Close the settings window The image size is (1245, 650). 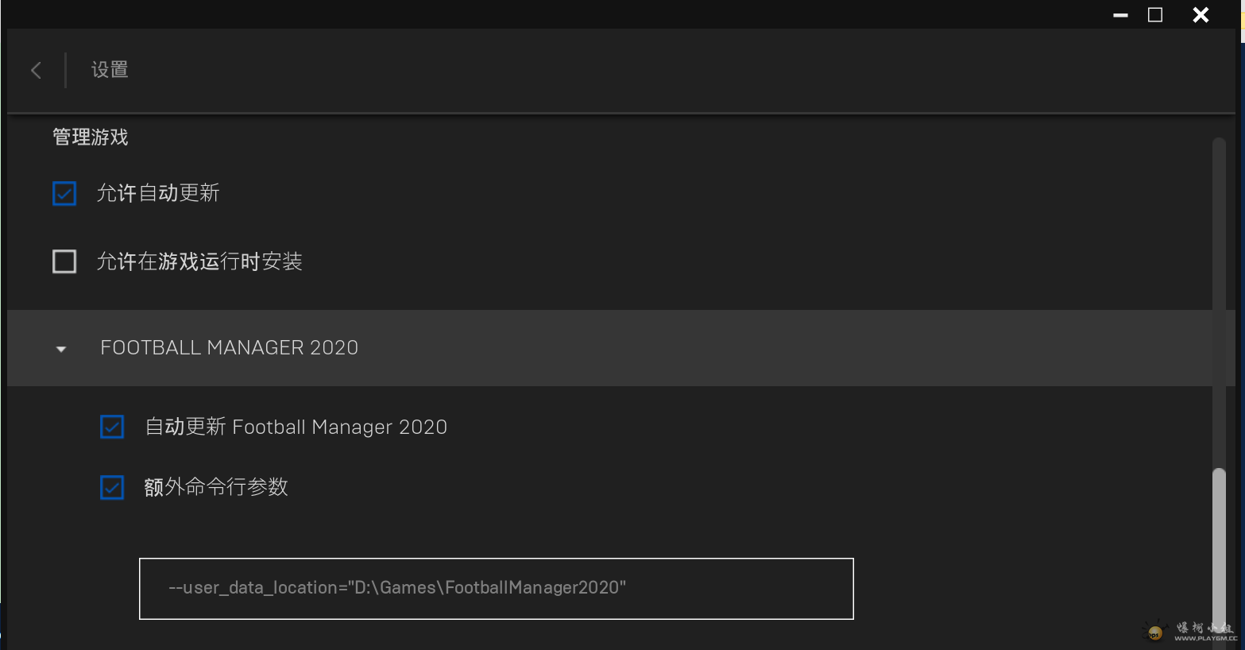click(x=1201, y=15)
